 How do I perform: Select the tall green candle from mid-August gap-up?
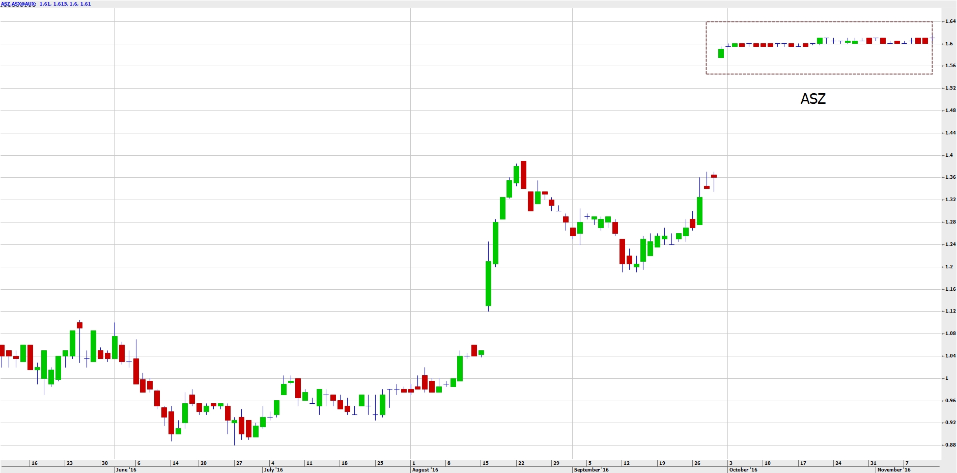click(488, 283)
